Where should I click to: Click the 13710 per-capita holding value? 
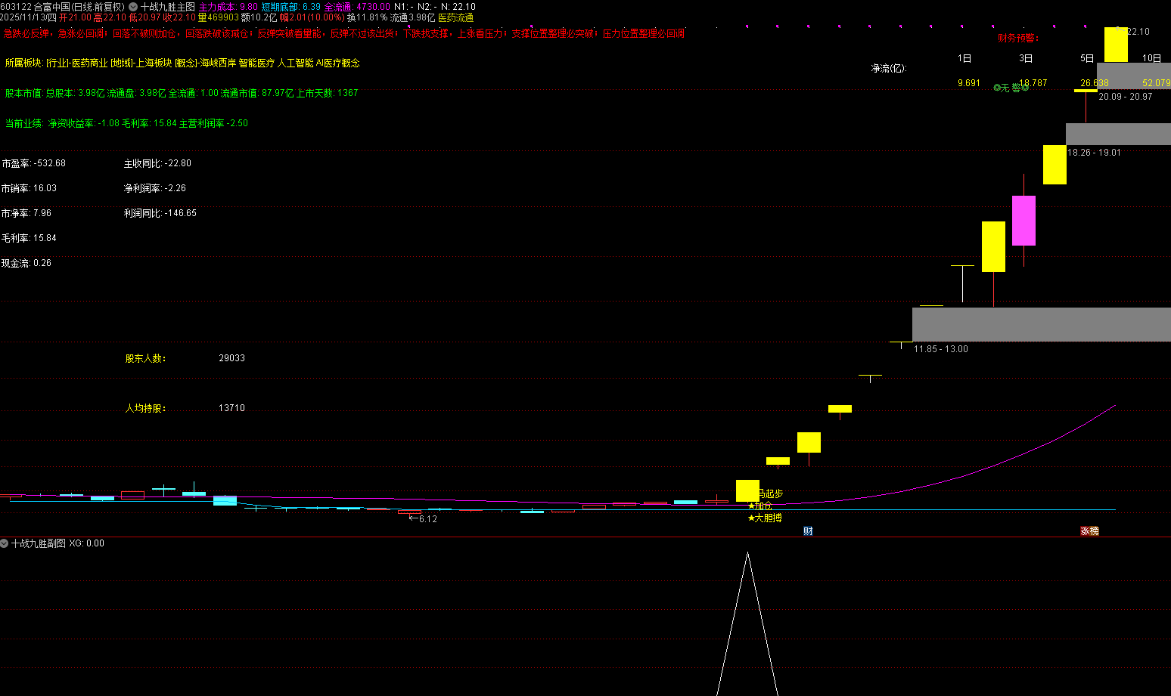[x=232, y=408]
